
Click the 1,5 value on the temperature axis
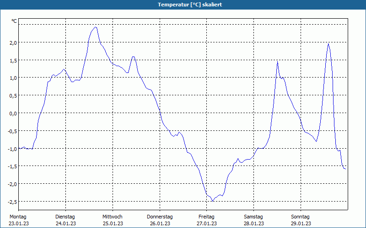(13, 60)
